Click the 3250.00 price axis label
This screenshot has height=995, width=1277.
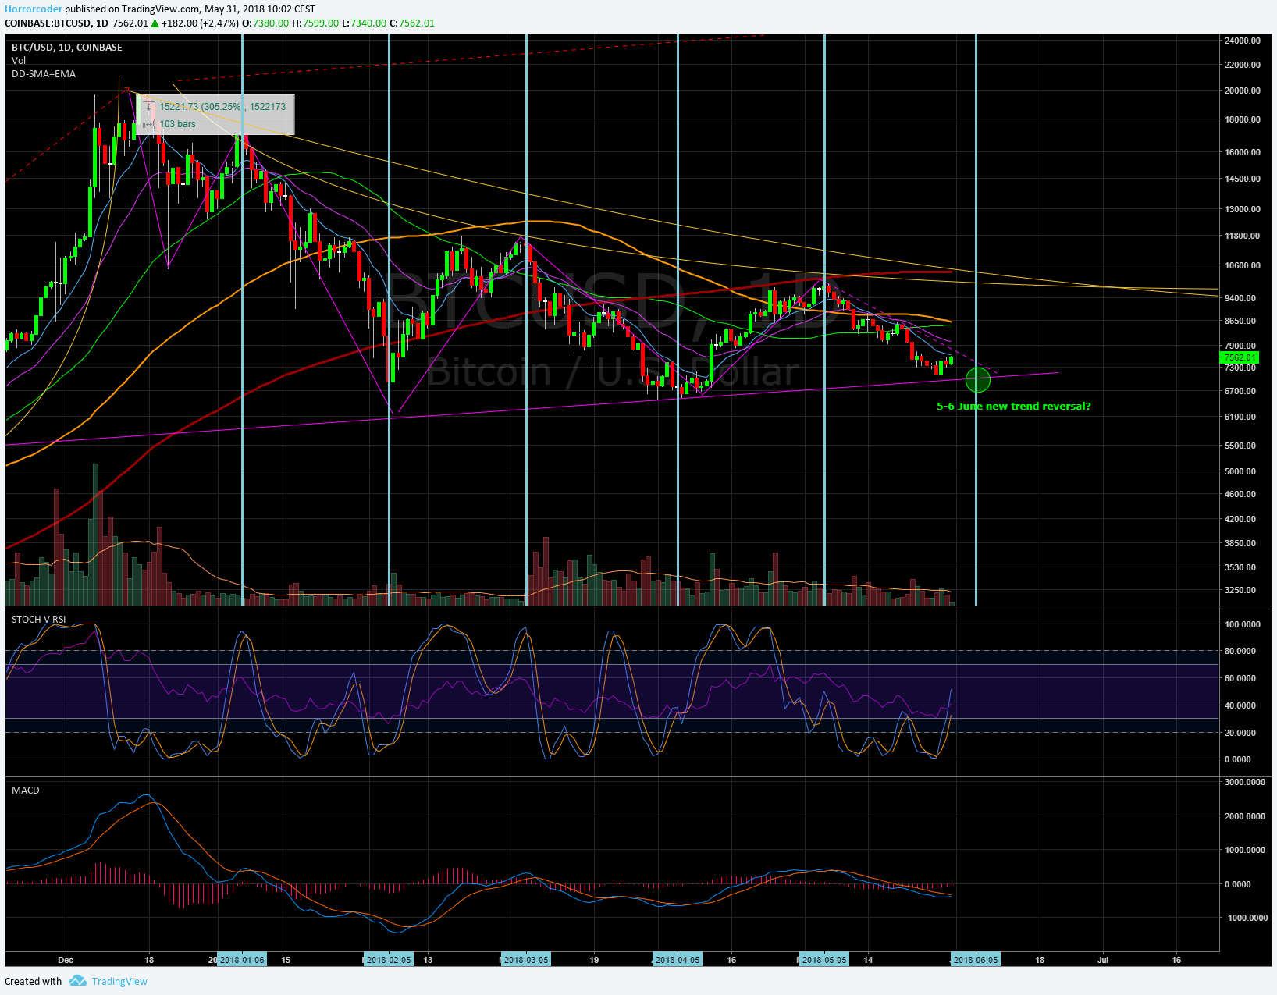click(x=1240, y=590)
